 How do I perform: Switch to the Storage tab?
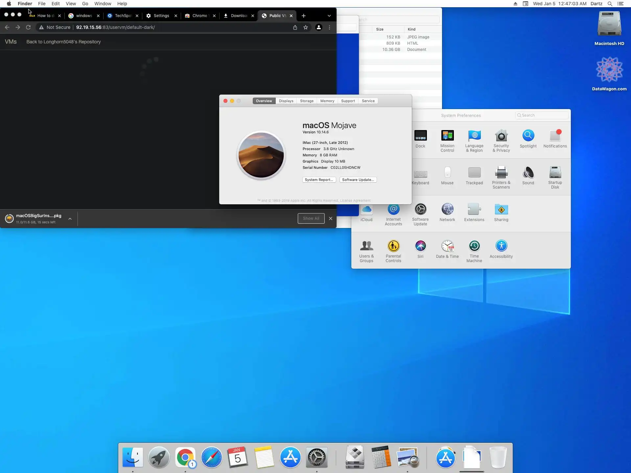coord(306,101)
